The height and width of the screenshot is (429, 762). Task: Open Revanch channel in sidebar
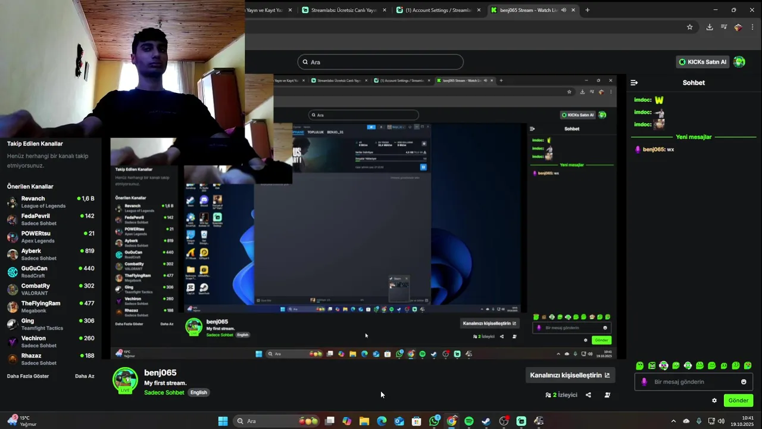click(51, 202)
